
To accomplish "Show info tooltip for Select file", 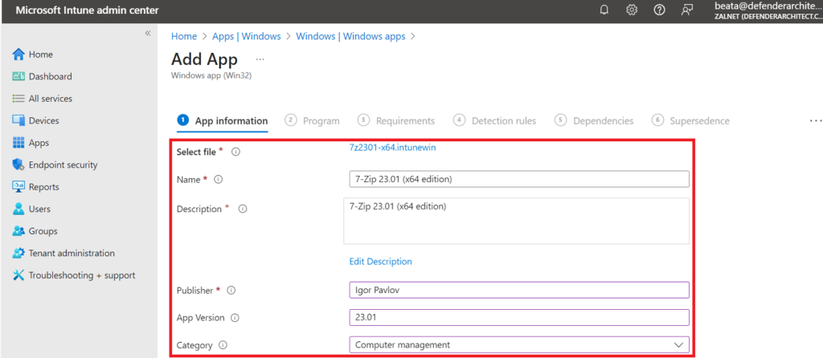I will pos(235,152).
